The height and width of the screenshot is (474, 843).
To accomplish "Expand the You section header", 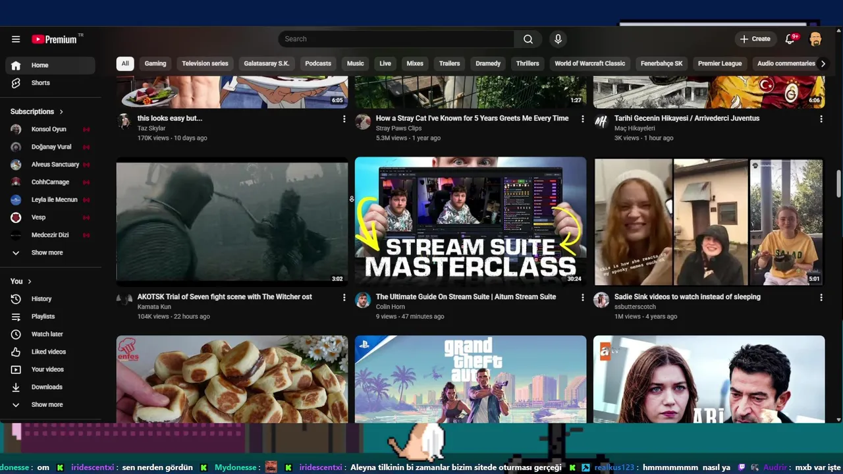I will point(21,281).
